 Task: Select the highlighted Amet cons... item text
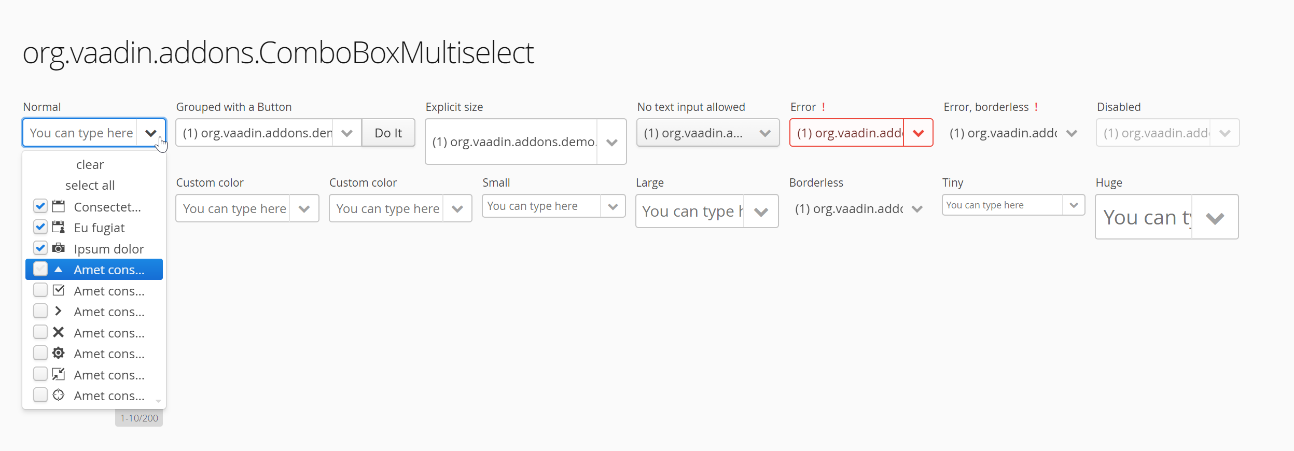click(x=109, y=270)
